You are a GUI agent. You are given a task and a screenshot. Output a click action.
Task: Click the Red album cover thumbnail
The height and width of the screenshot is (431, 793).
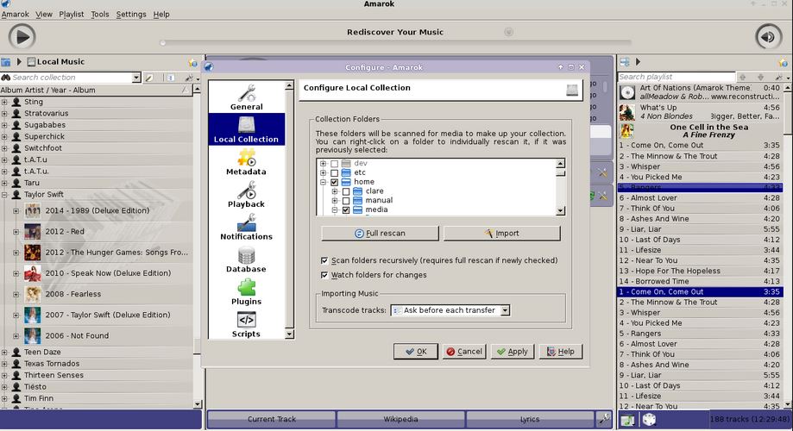(33, 231)
